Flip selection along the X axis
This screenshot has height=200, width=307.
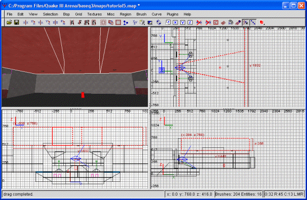pos(25,22)
